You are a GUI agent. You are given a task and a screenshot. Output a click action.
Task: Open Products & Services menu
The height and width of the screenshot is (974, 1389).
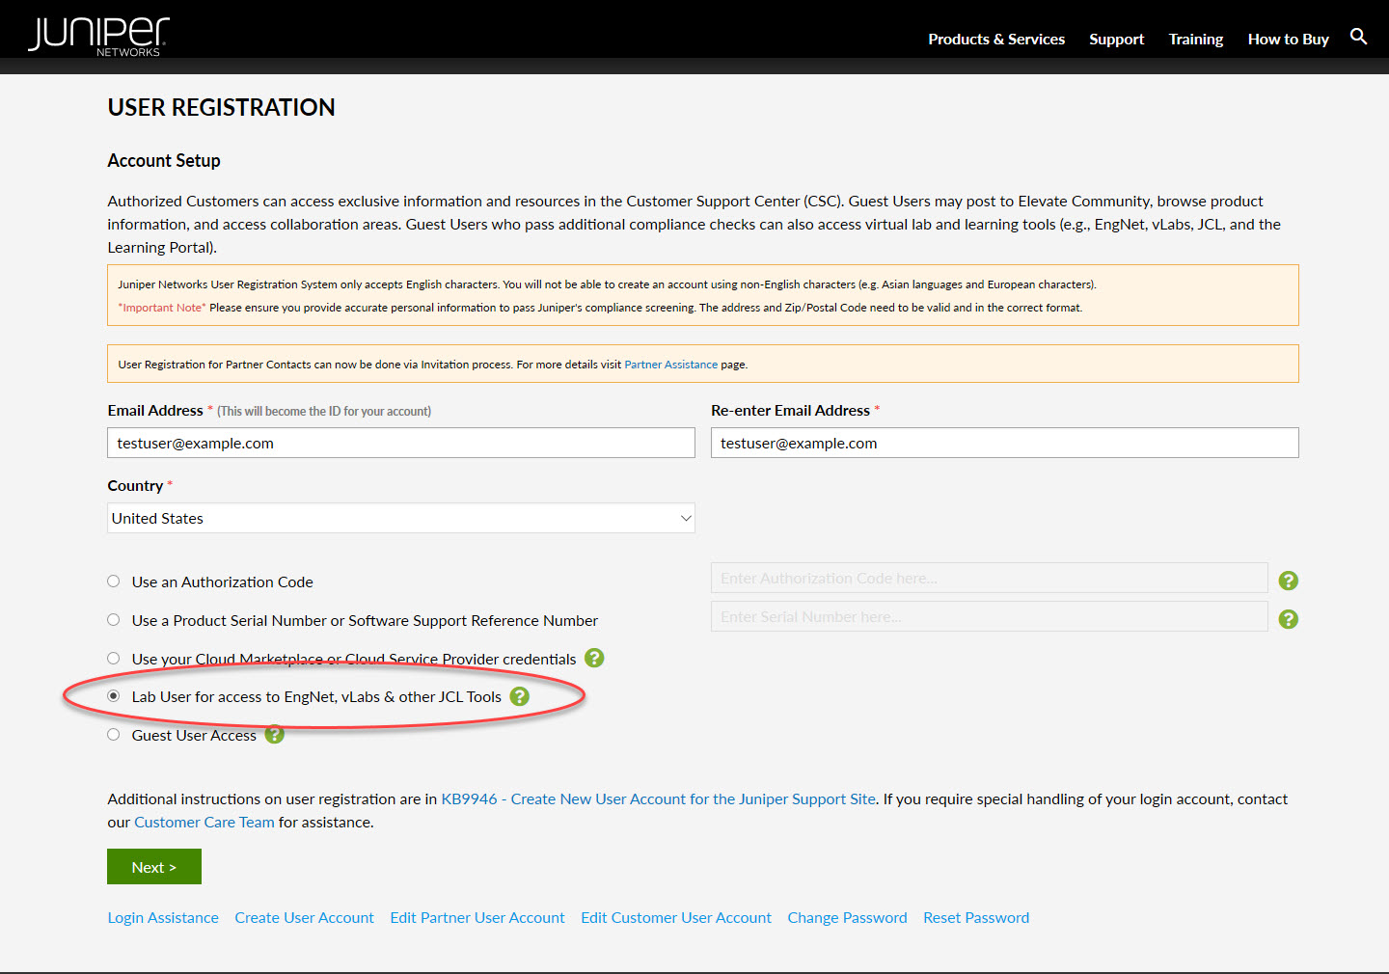(x=996, y=40)
